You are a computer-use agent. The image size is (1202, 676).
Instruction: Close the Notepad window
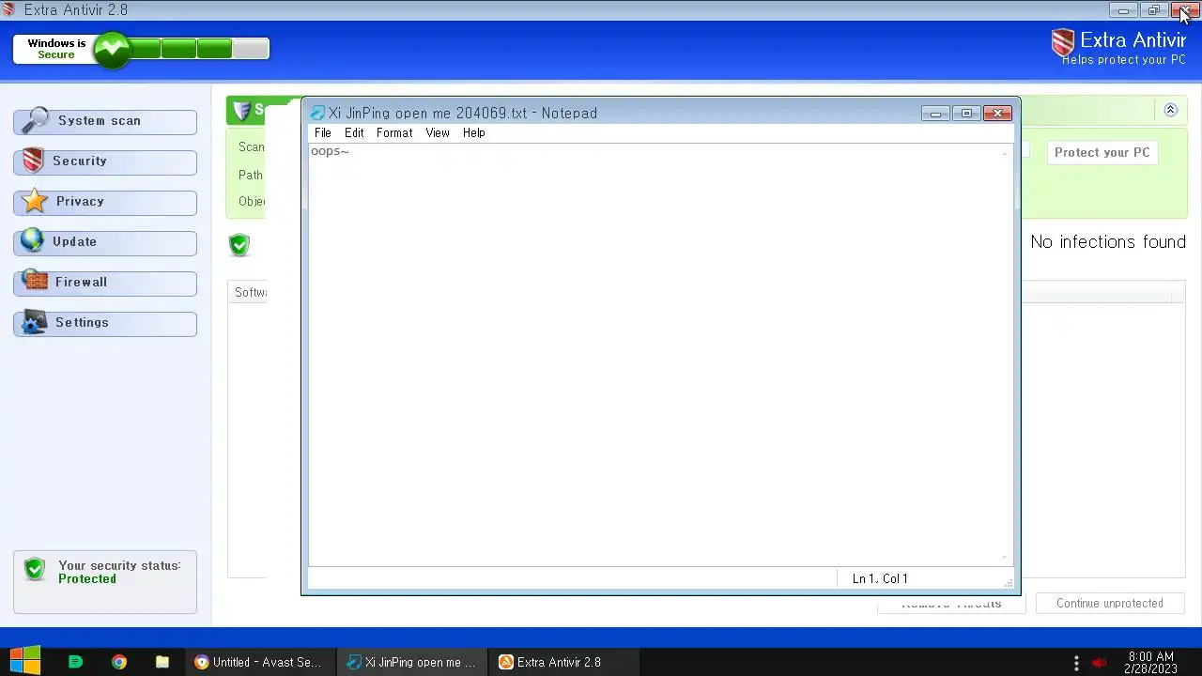pos(997,114)
